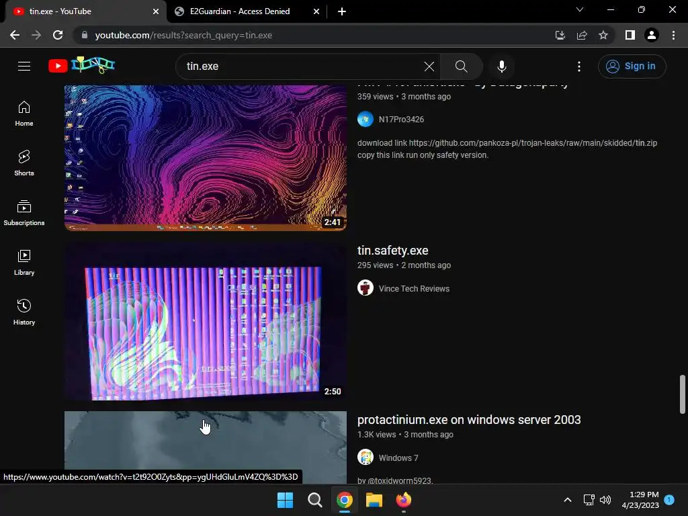Open the tin.safety.exe video title

point(392,251)
